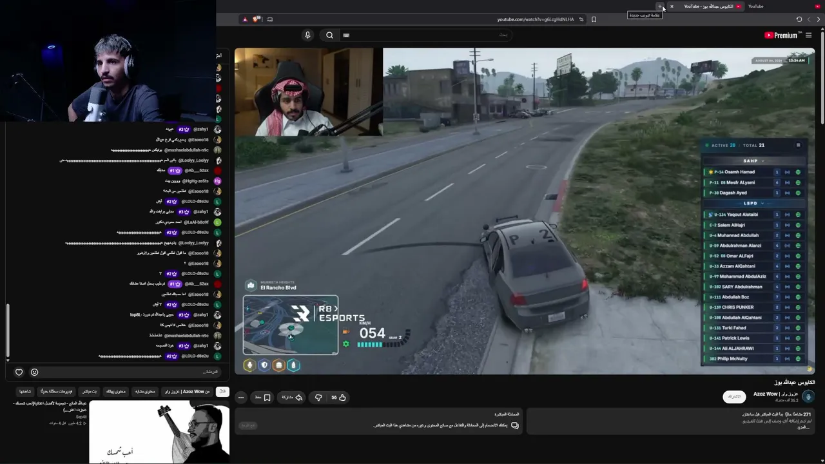Open more actions three-dot menu under video
The height and width of the screenshot is (464, 825).
tap(241, 398)
